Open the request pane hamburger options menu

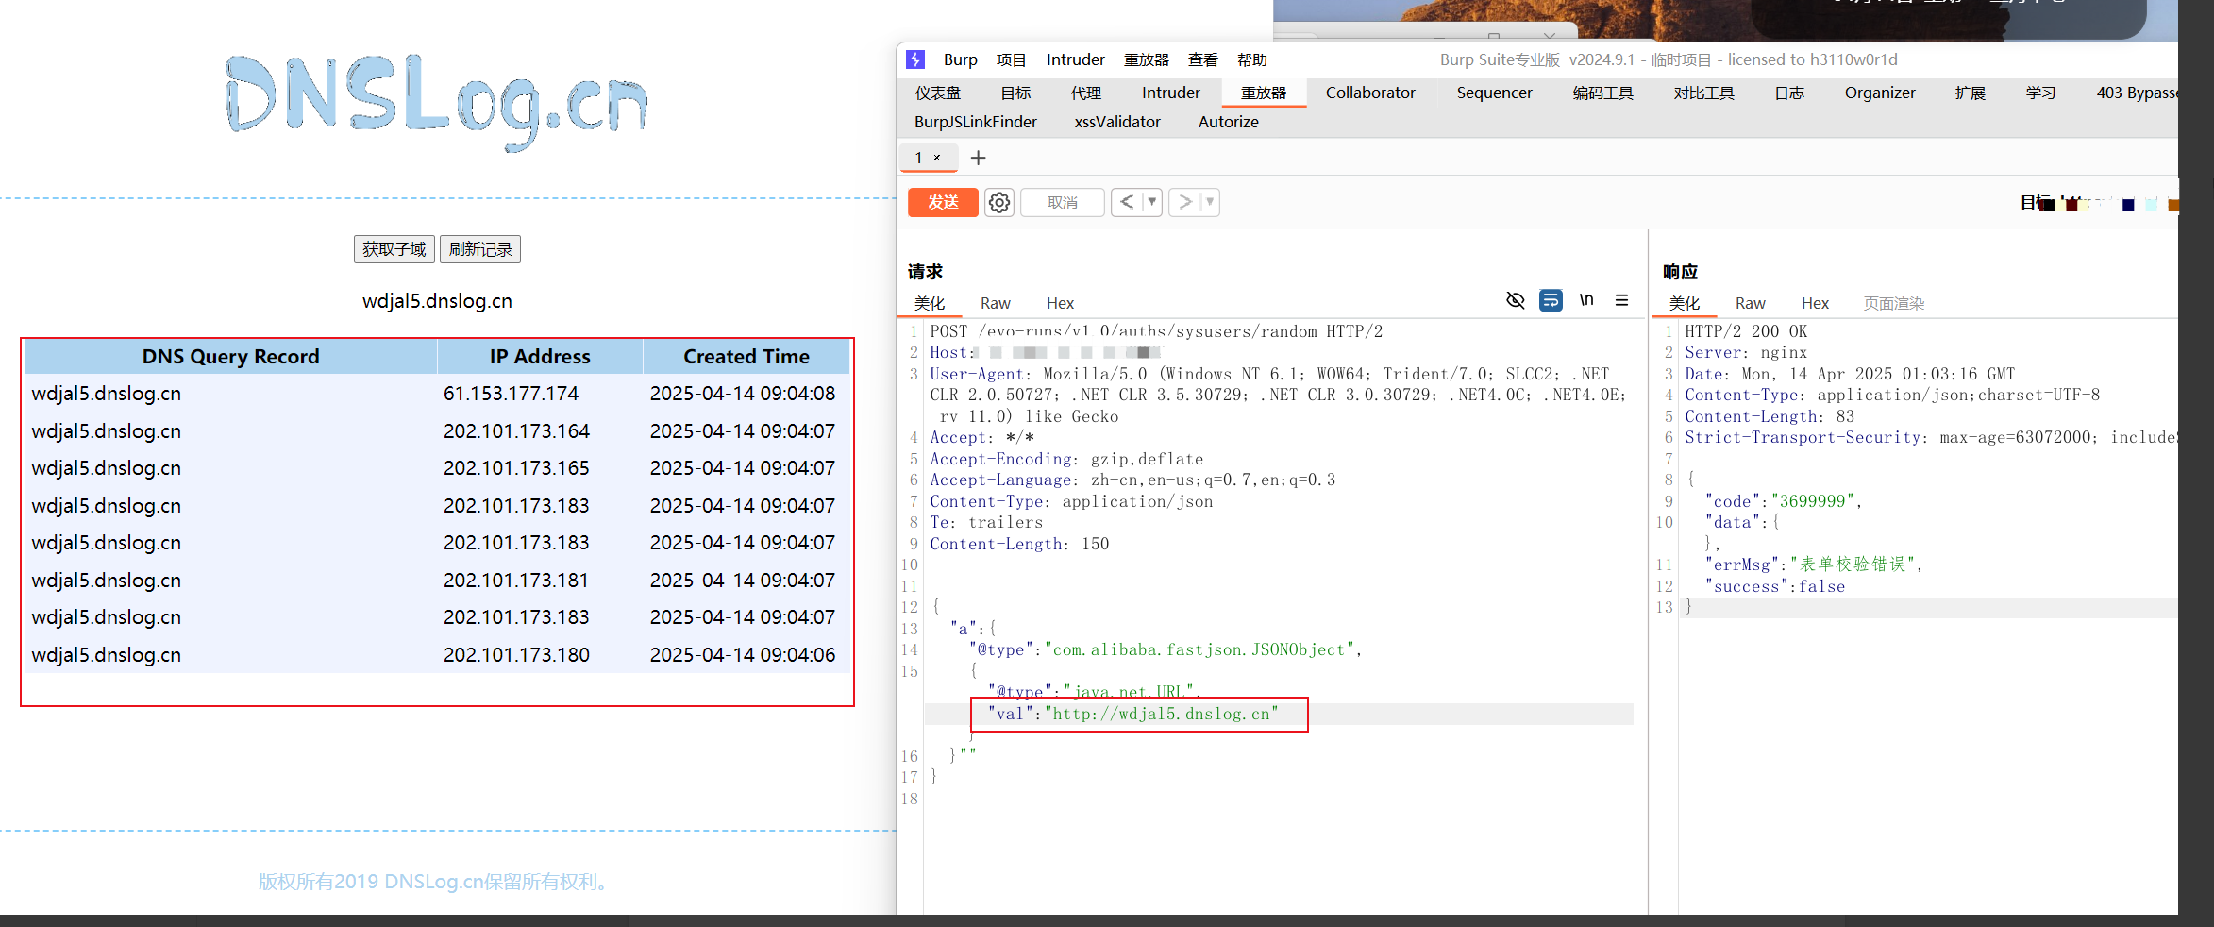tap(1621, 300)
